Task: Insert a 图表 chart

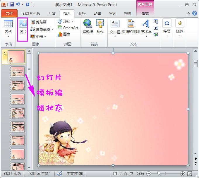Action: (64, 34)
